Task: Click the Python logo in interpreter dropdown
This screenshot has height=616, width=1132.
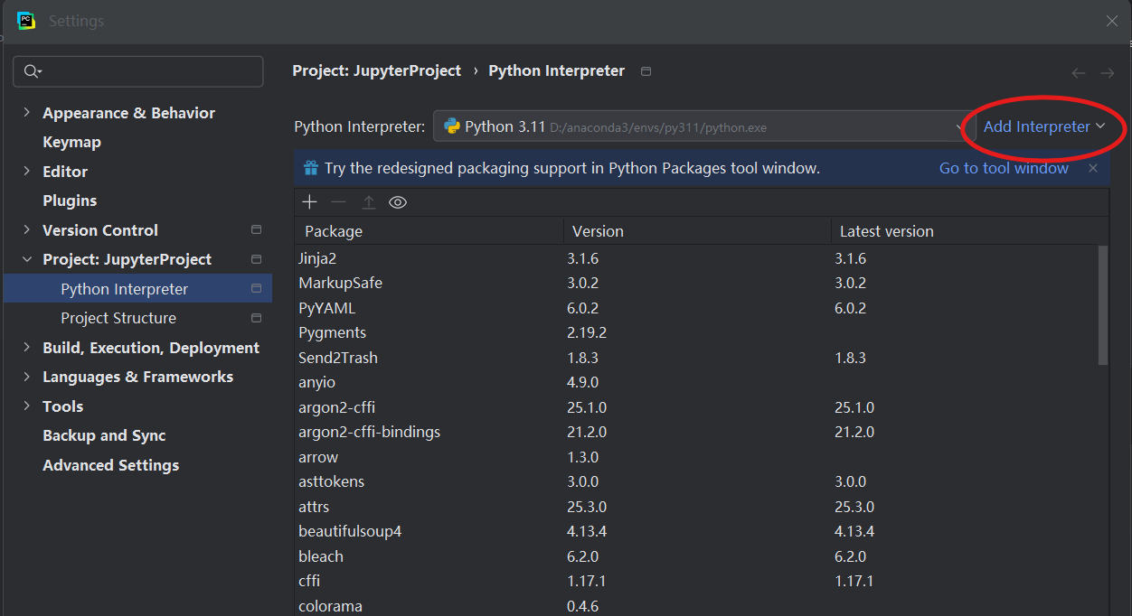Action: [452, 126]
